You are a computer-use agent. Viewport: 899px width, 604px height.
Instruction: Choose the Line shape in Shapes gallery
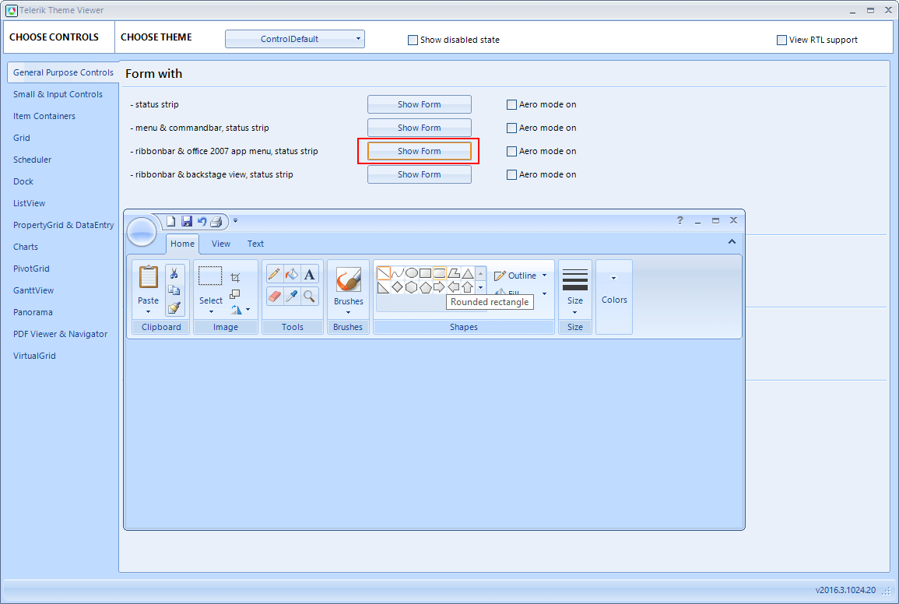(384, 273)
